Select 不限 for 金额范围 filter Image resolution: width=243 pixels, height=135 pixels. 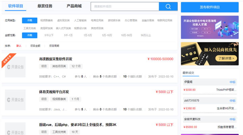30,35
